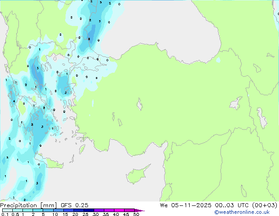Click the '0.5' legend scale label
Screen dimensions: 279x216
click(x=15, y=214)
